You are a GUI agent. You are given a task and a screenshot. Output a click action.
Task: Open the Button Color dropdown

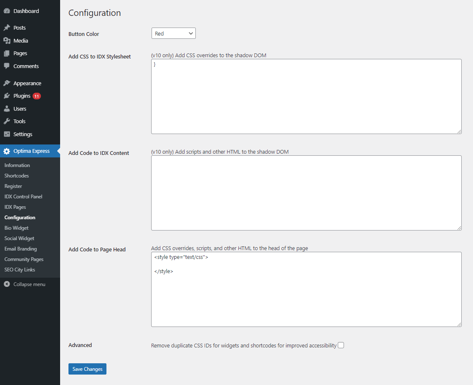[173, 33]
